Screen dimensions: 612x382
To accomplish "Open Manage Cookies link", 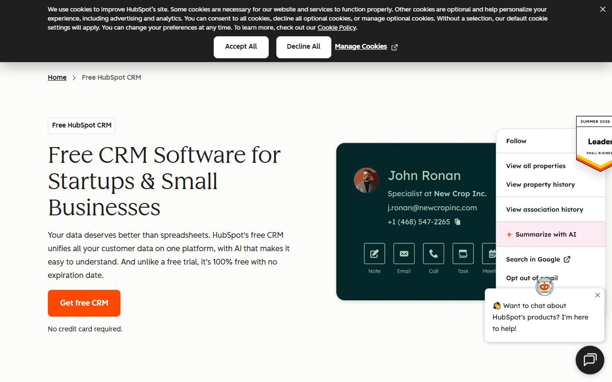I will (361, 46).
